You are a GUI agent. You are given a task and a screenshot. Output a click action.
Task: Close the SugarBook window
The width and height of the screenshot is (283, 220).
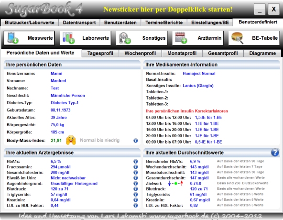pos(273,9)
